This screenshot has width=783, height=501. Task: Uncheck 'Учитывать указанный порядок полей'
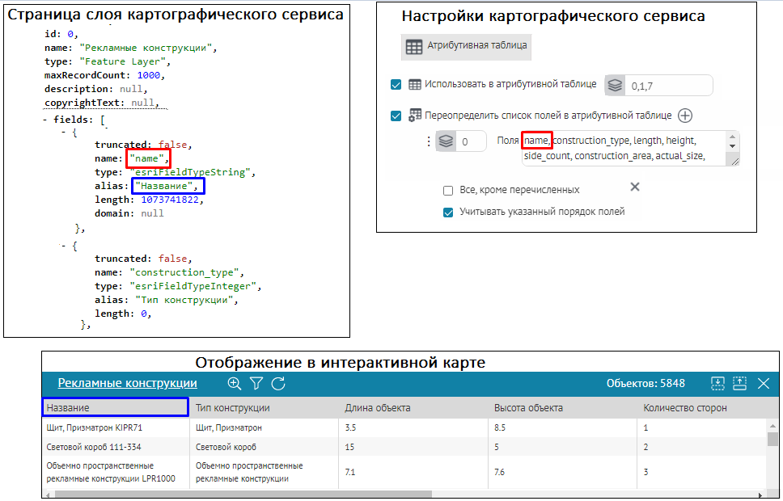point(448,212)
